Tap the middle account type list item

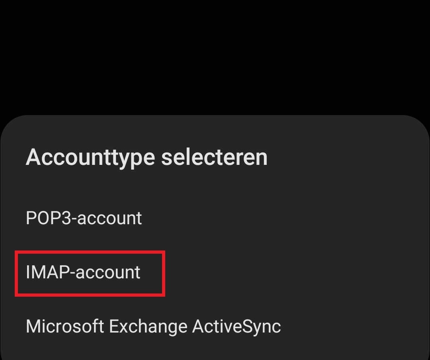[x=83, y=272]
